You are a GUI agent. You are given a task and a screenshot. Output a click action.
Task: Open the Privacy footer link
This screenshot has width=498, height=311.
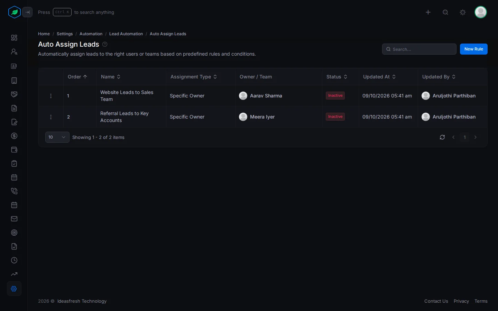coord(461,301)
